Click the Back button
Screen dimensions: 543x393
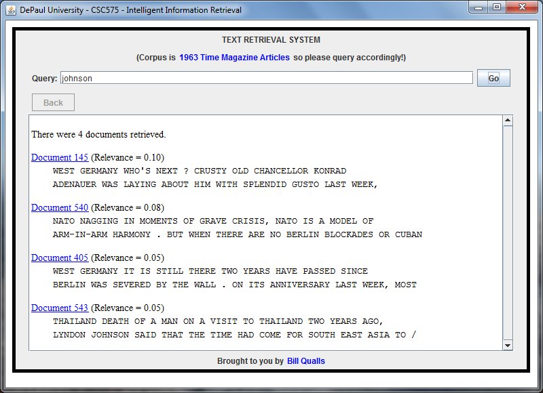click(53, 102)
